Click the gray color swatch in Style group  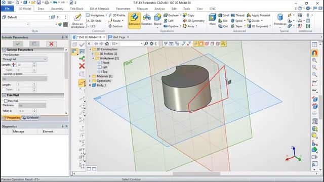pos(65,24)
